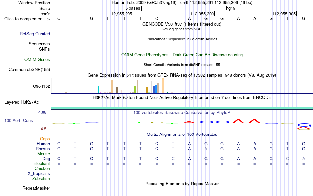The image size is (313, 196).
Task: Click the chr9:112,955,291-112,955,306 position text
Action: point(216,3)
